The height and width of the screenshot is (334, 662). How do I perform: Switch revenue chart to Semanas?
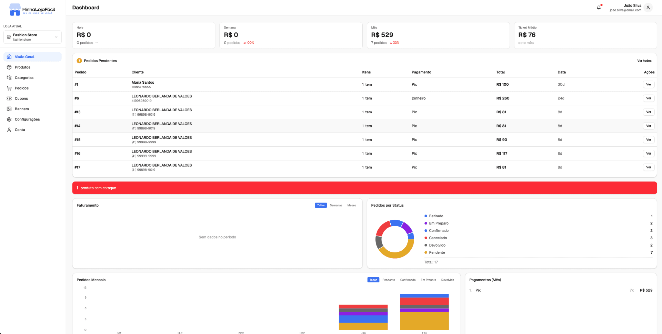pyautogui.click(x=336, y=205)
